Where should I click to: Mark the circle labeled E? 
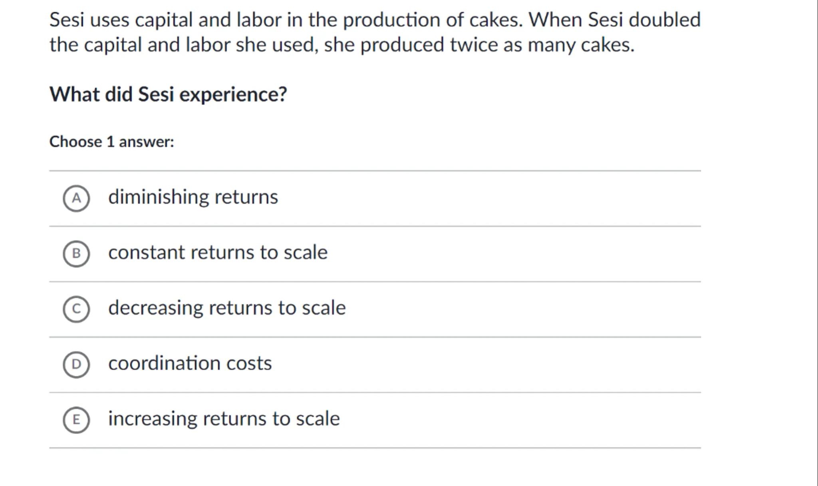pos(76,420)
